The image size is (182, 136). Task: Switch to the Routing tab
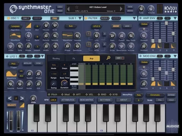click(x=56, y=58)
